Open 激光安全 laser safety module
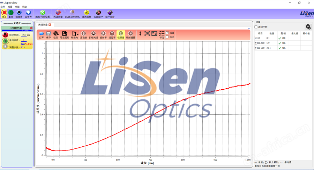The height and width of the screenshot is (170, 314). tap(87, 14)
